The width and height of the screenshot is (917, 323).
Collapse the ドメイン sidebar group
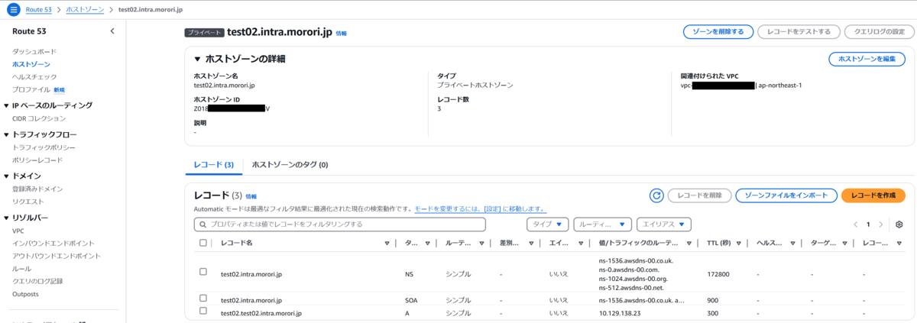tap(6, 176)
